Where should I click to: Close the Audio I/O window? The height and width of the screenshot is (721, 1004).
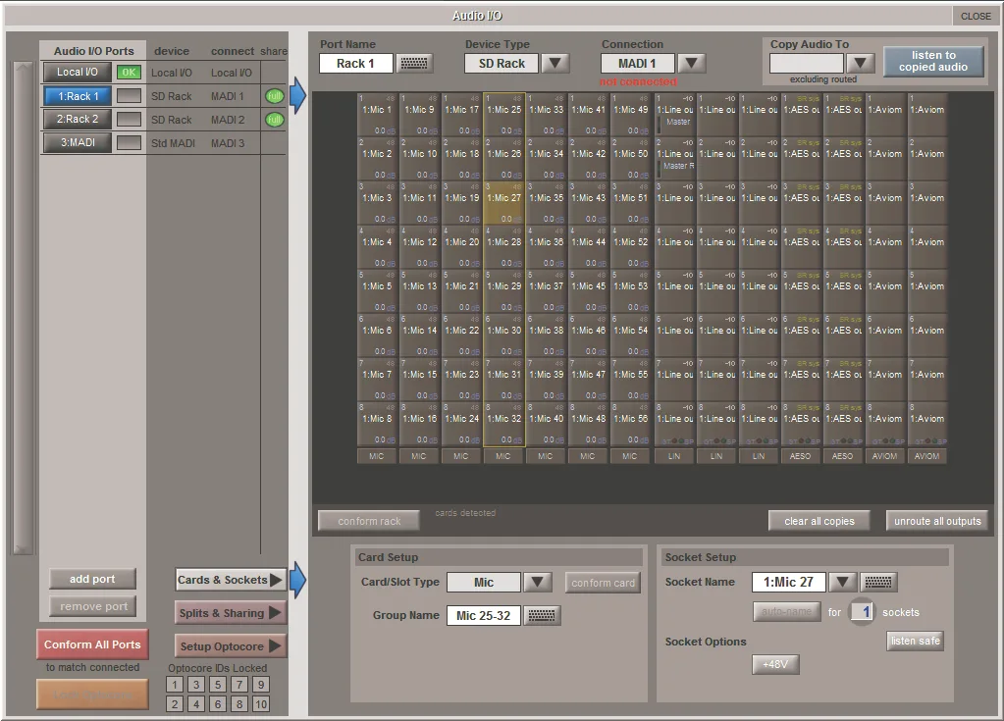pyautogui.click(x=976, y=16)
